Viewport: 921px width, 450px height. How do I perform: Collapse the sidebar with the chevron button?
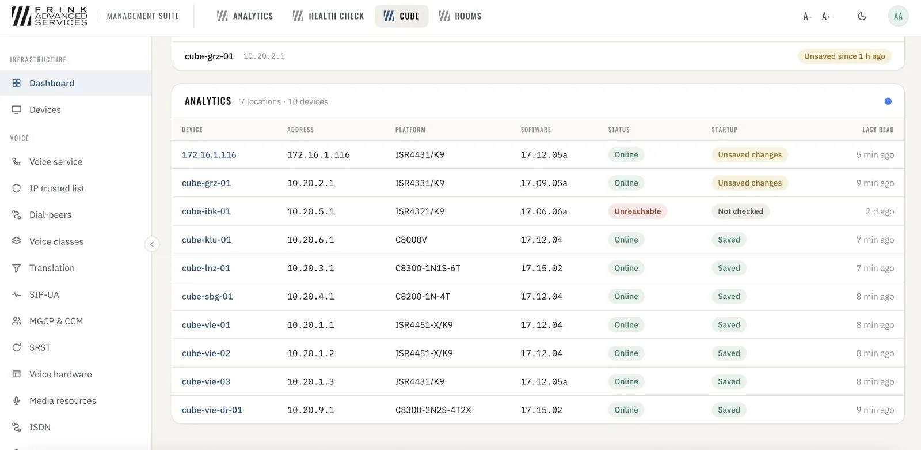pos(151,244)
